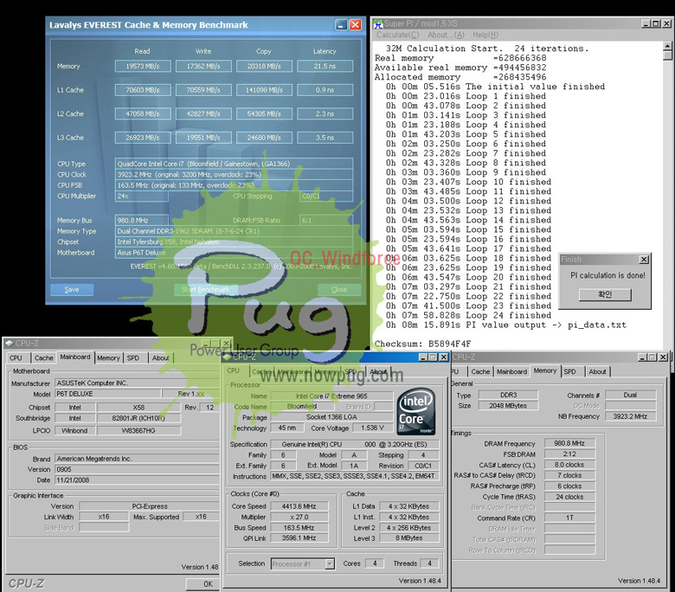Image resolution: width=675 pixels, height=592 pixels.
Task: Click the Checksum: B5894F4F line in Super PI
Action: (x=422, y=344)
